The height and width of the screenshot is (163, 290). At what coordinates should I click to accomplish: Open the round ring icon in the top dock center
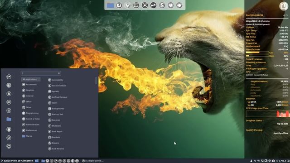[x=145, y=5]
